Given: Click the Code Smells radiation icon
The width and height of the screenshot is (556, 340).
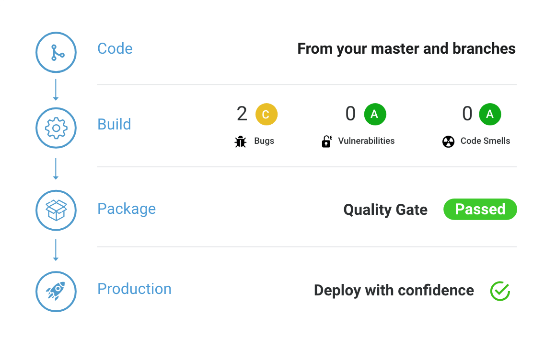Looking at the screenshot, I should [448, 141].
